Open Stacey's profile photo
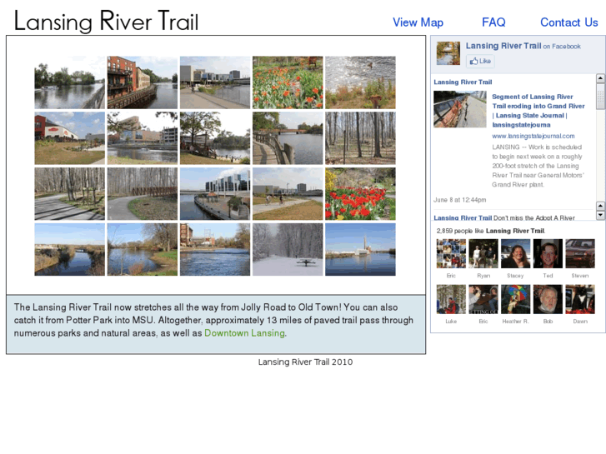 516,253
